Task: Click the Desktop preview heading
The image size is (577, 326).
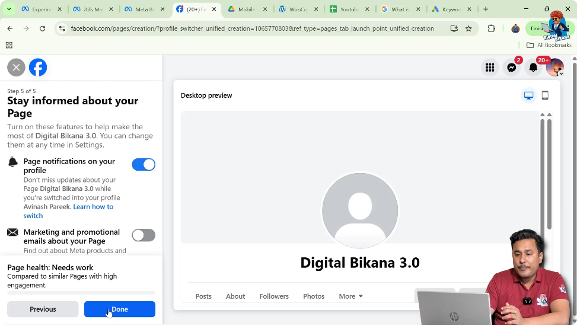Action: [x=206, y=95]
